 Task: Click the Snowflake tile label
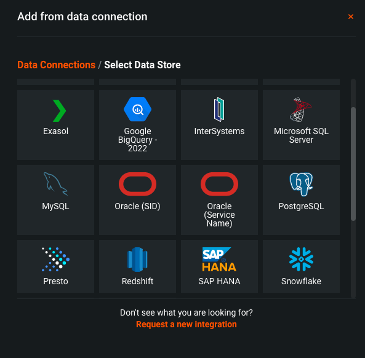[x=301, y=281]
